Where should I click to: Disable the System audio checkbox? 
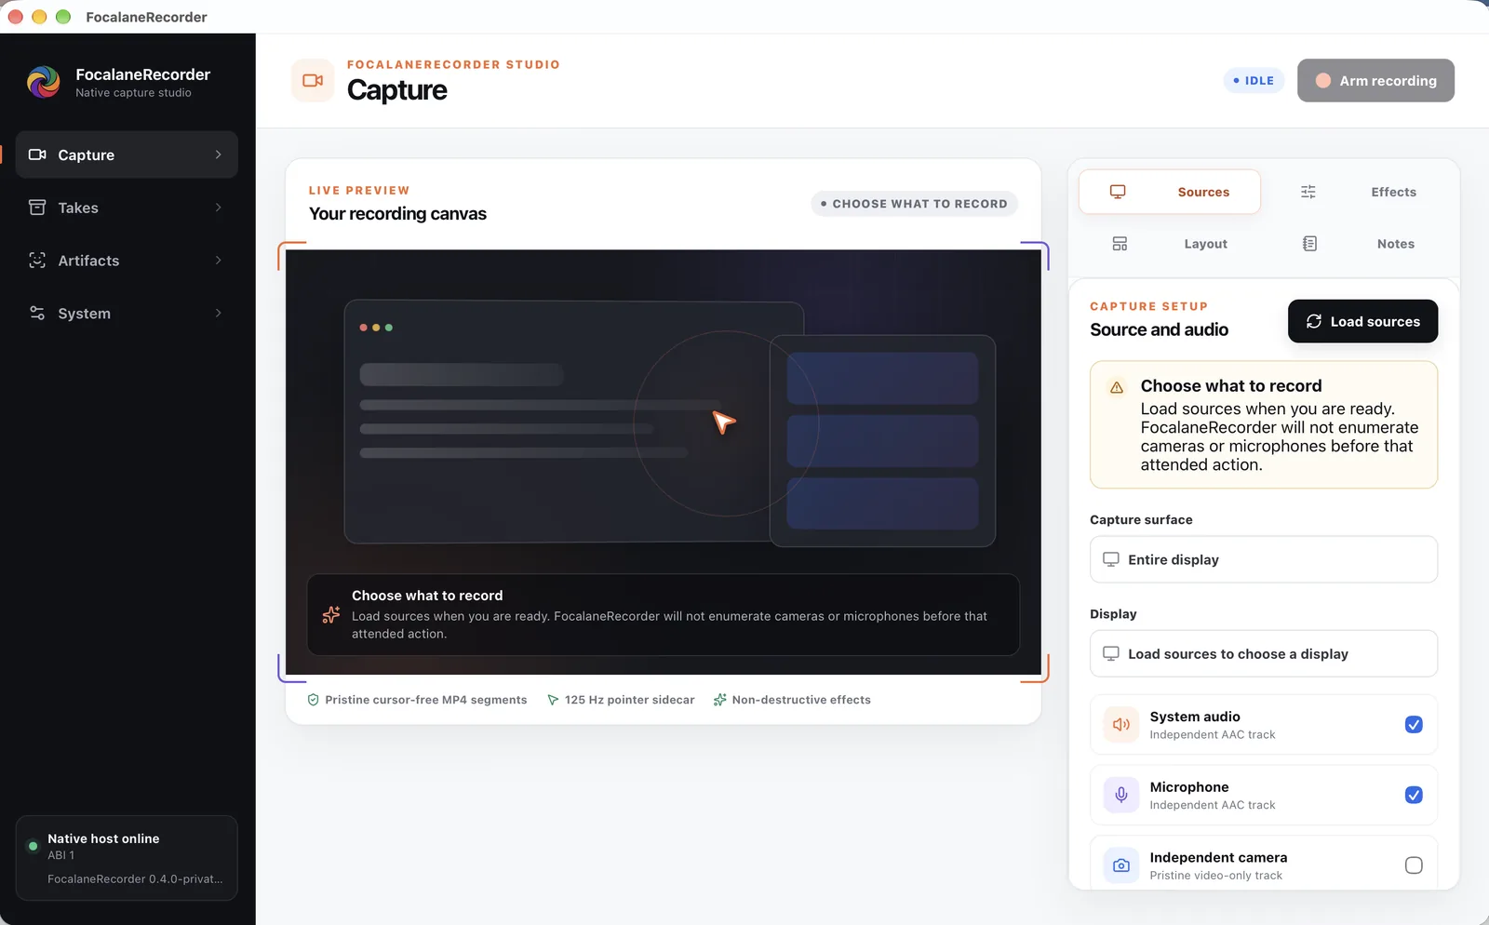(x=1414, y=724)
